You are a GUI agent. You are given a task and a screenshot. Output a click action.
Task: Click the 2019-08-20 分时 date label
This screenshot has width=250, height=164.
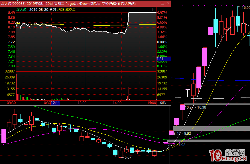pos(43,9)
